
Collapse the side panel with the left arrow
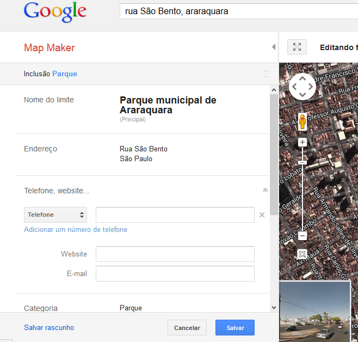click(x=274, y=47)
